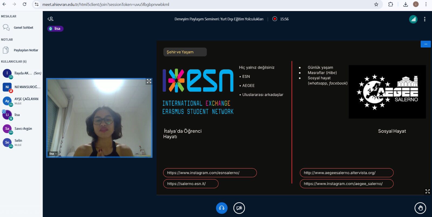This screenshot has height=217, width=432.
Task: Make lisa's webcam fullscreen
Action: 149,81
